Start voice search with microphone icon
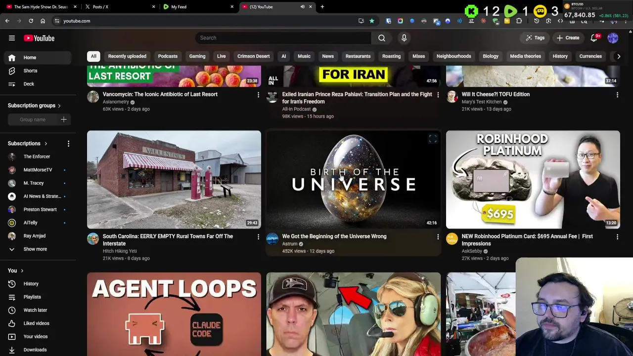Screen dimensions: 633x356 [404, 38]
